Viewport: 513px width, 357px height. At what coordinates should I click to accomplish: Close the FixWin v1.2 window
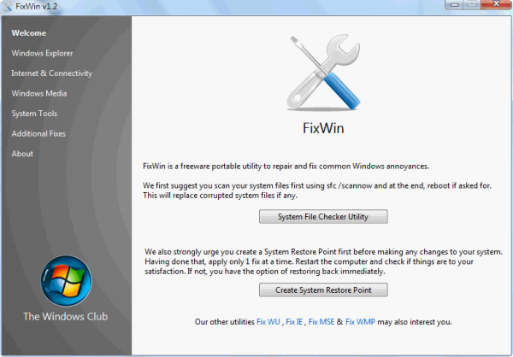496,4
